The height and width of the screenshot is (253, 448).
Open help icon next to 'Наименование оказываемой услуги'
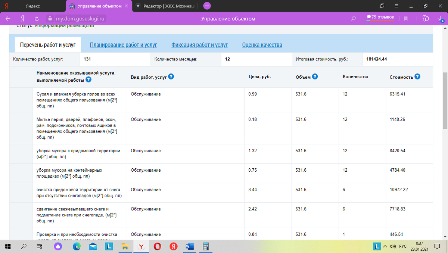click(x=88, y=80)
